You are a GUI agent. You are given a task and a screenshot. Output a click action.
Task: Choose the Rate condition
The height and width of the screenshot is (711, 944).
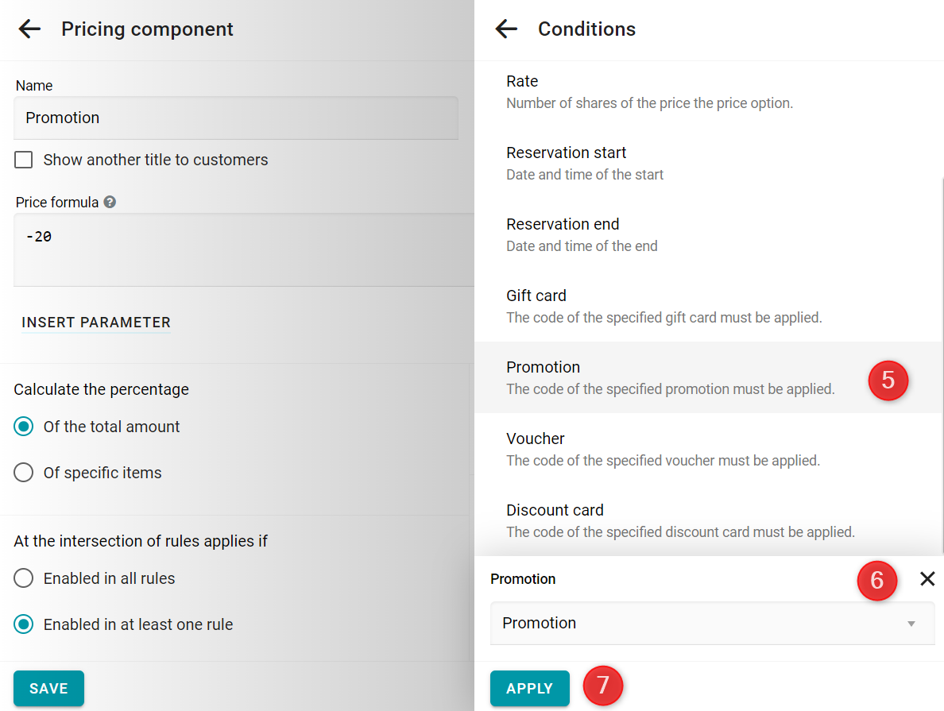tap(709, 92)
